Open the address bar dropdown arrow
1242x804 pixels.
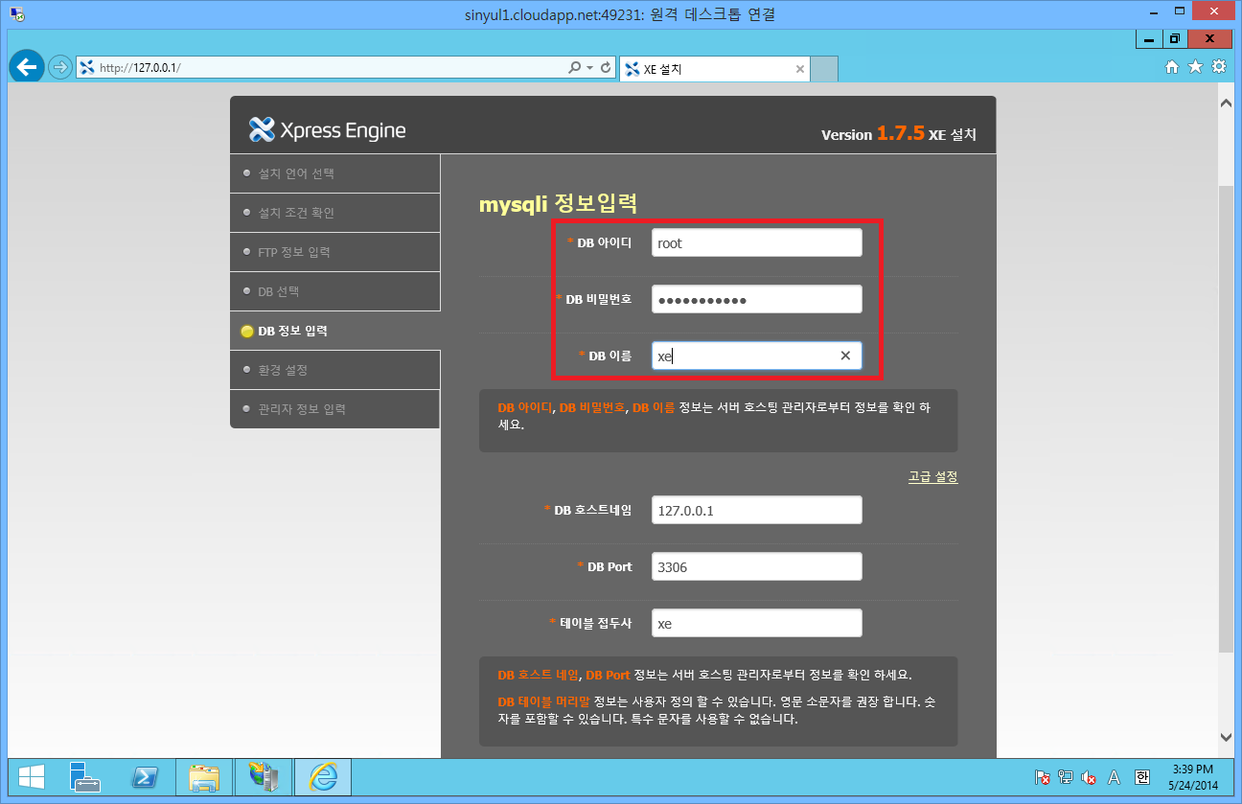[590, 67]
